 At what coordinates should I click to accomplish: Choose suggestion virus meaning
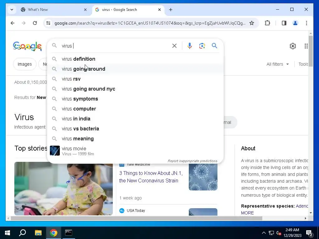[x=135, y=138]
